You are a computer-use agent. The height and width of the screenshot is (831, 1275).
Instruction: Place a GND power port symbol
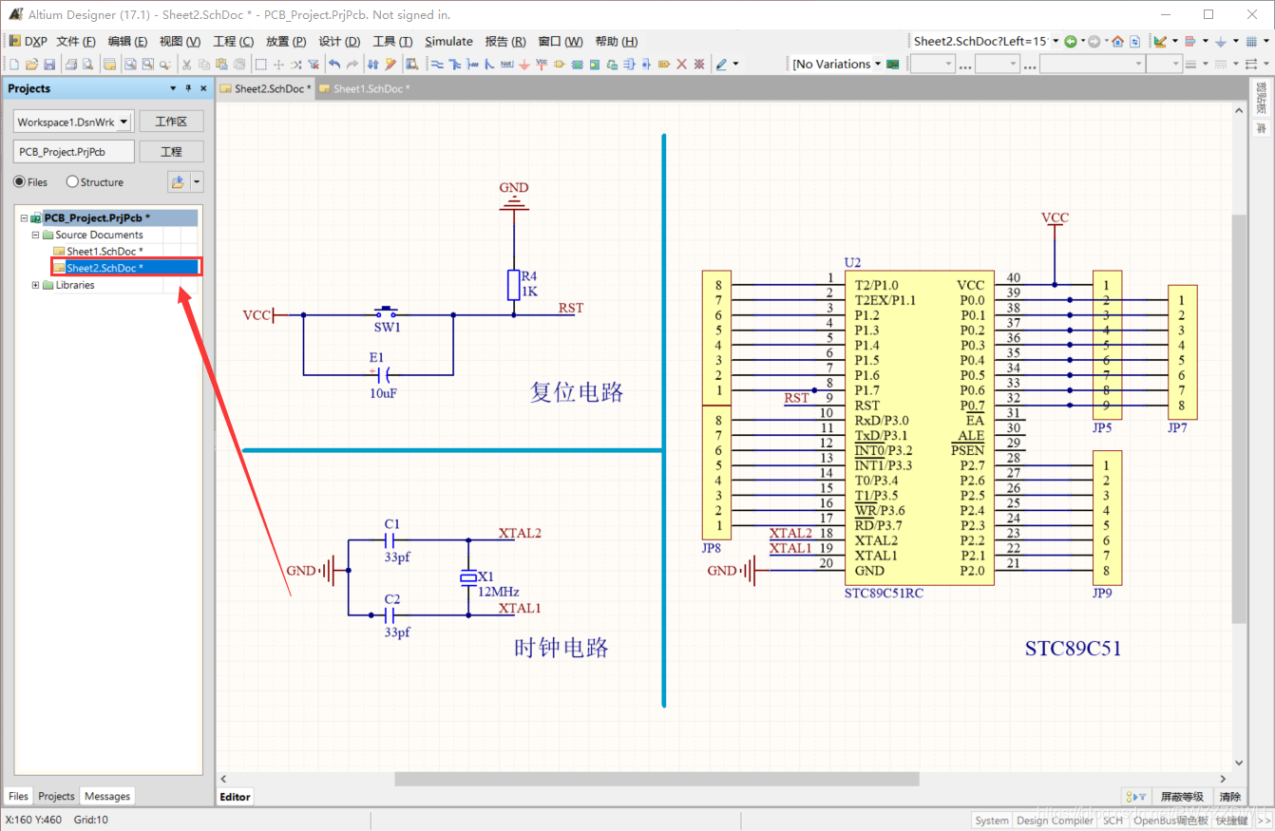pos(523,64)
